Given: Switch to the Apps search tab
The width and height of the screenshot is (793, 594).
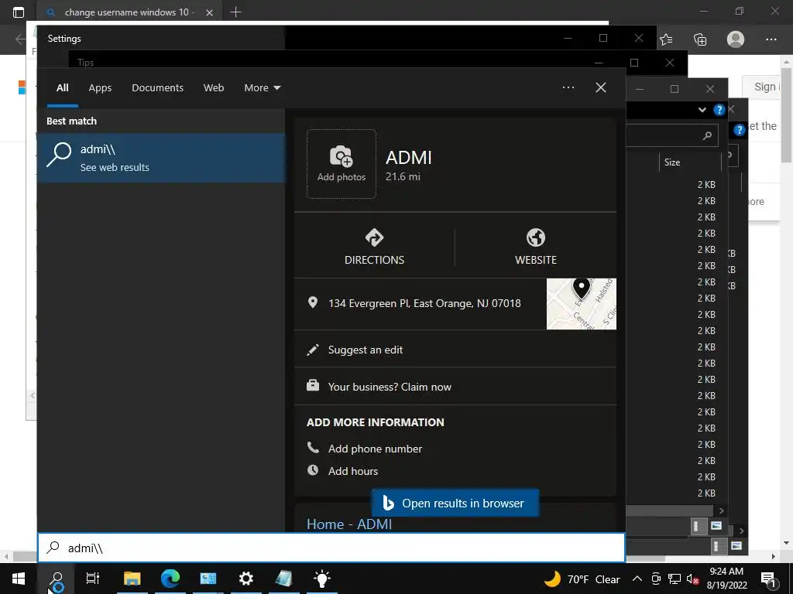Looking at the screenshot, I should pos(100,88).
